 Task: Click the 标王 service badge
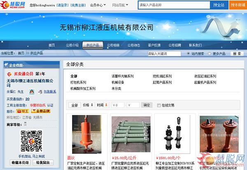[x=23, y=111]
